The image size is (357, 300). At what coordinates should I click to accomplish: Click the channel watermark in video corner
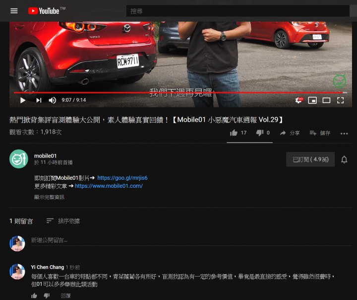point(339,81)
